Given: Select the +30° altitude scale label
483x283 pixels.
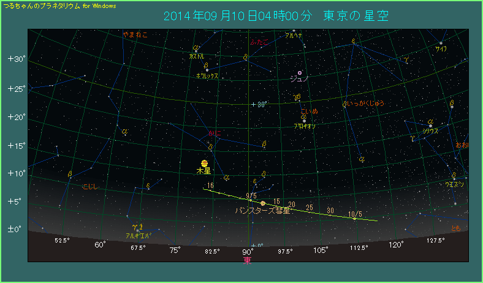Looking at the screenshot, I should click(15, 59).
